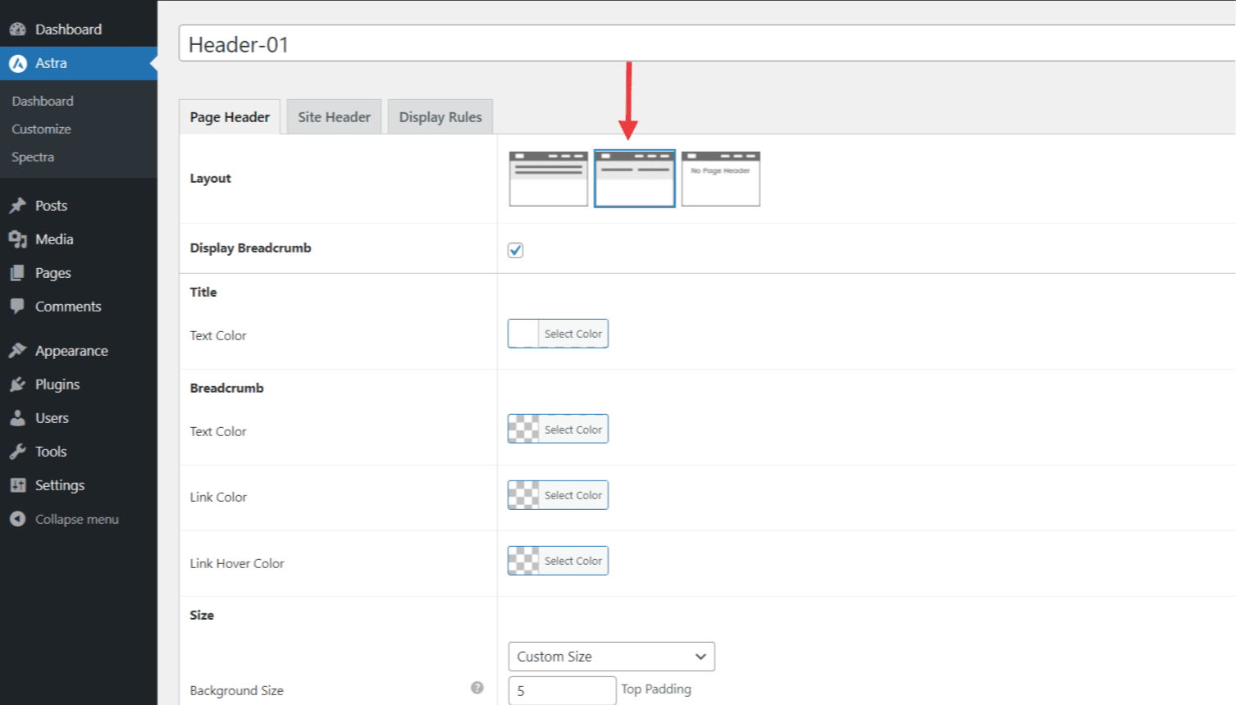Click the Link Color transparent swatch

pyautogui.click(x=523, y=495)
